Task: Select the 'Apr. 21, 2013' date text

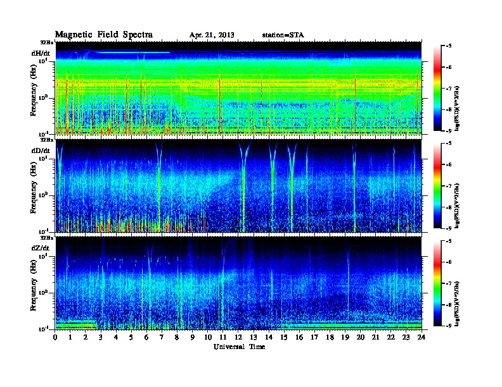Action: pos(212,35)
